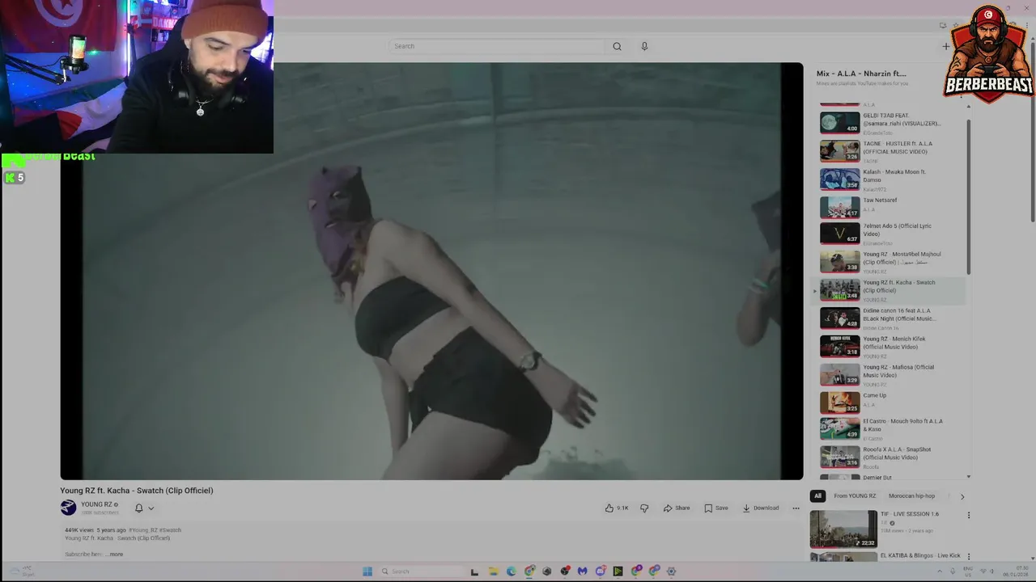Open File Explorer from the taskbar
Image resolution: width=1036 pixels, height=582 pixels.
point(493,571)
